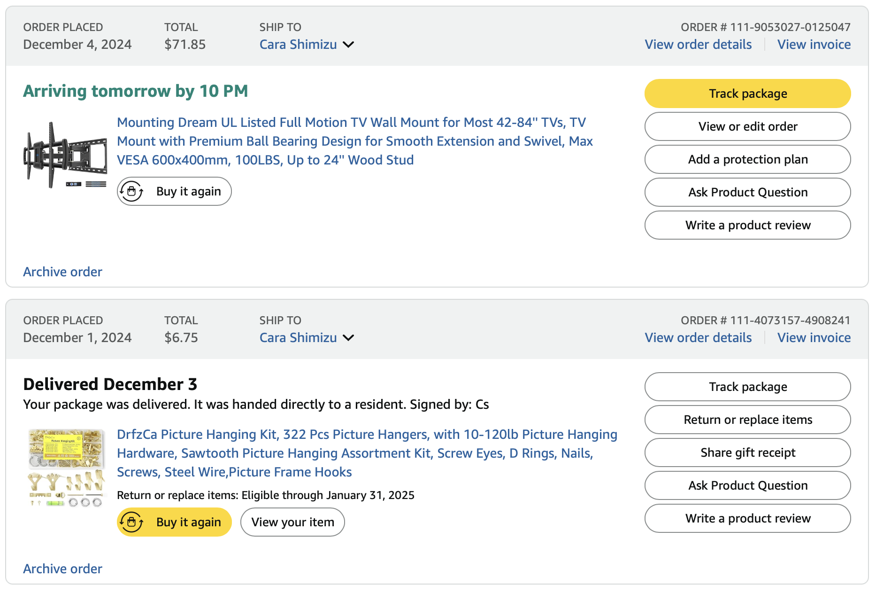The image size is (876, 593).
Task: Click the TV wall mount product thumbnail
Action: (65, 155)
